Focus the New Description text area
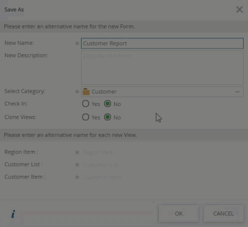The image size is (248, 227). pos(162,67)
